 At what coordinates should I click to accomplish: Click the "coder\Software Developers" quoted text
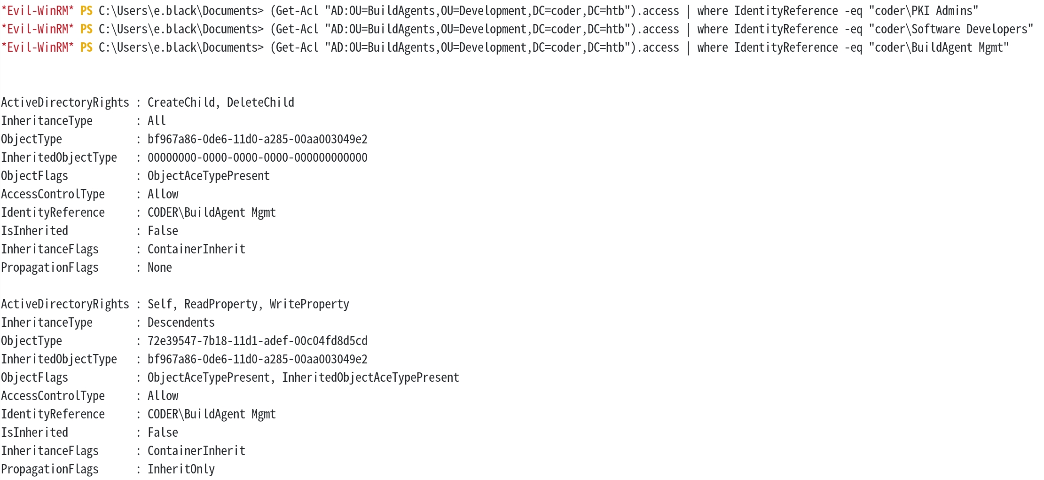951,29
